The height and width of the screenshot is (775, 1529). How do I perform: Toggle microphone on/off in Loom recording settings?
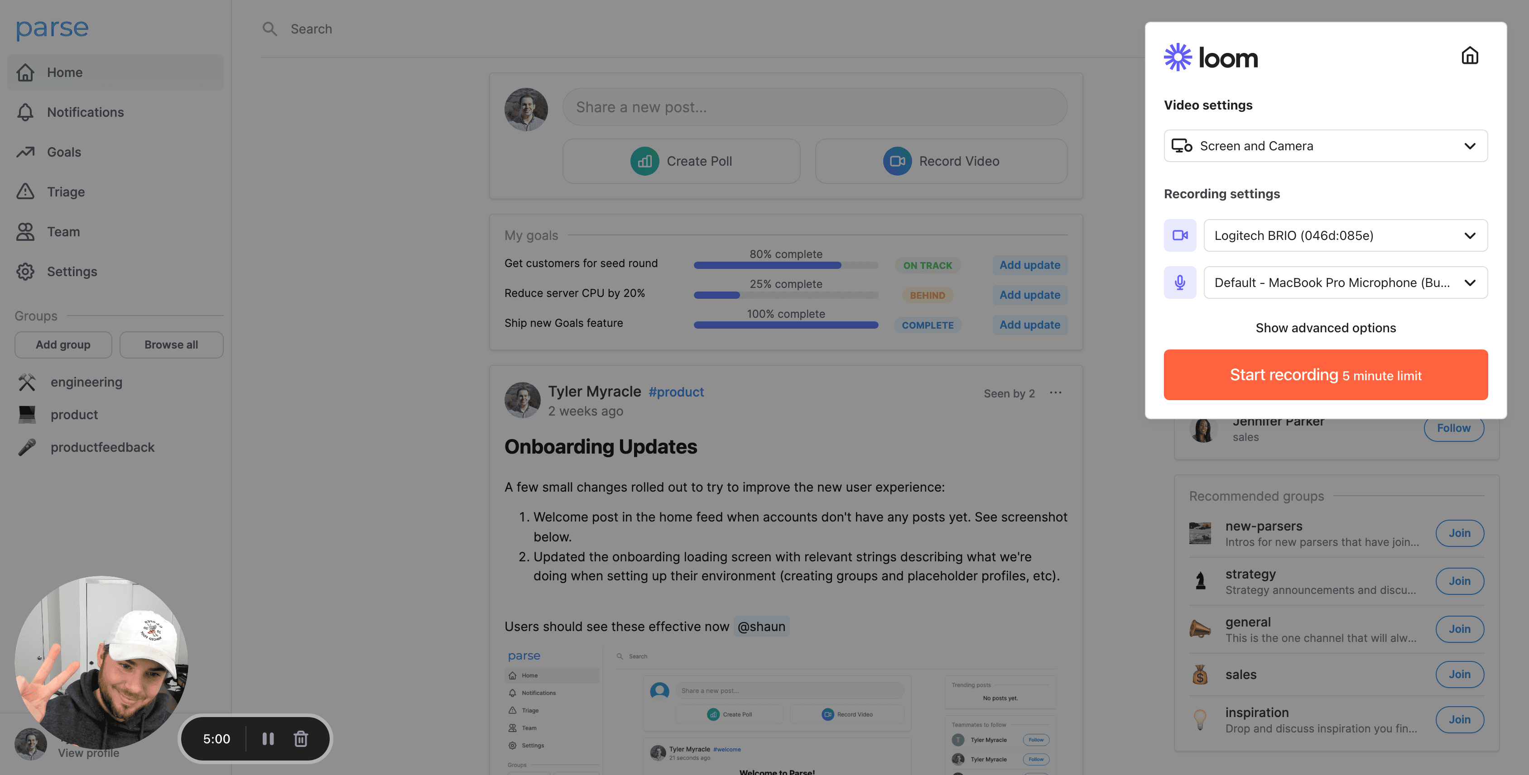click(x=1180, y=282)
